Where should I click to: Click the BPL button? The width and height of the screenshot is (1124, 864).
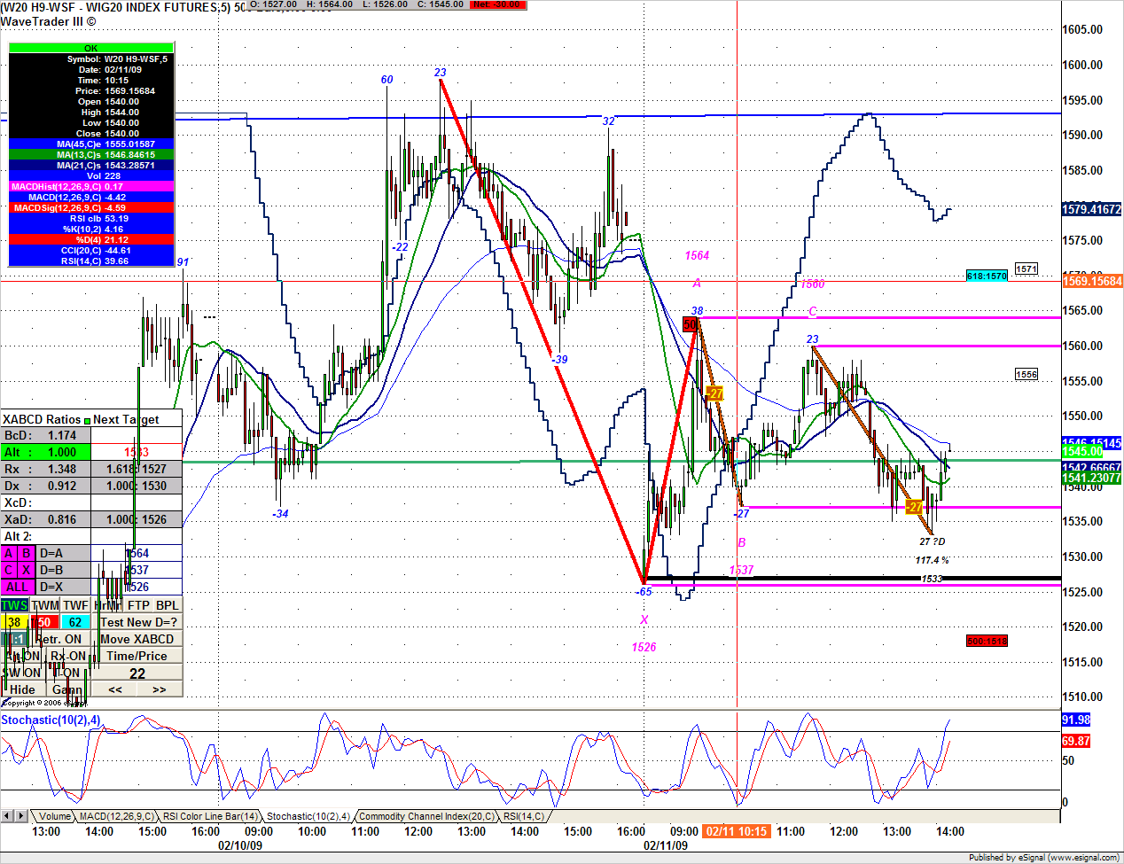click(168, 605)
